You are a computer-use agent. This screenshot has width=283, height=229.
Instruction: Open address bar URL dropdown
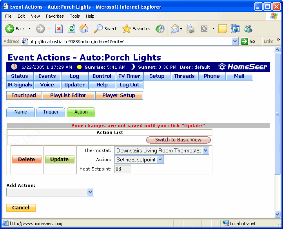coord(235,41)
